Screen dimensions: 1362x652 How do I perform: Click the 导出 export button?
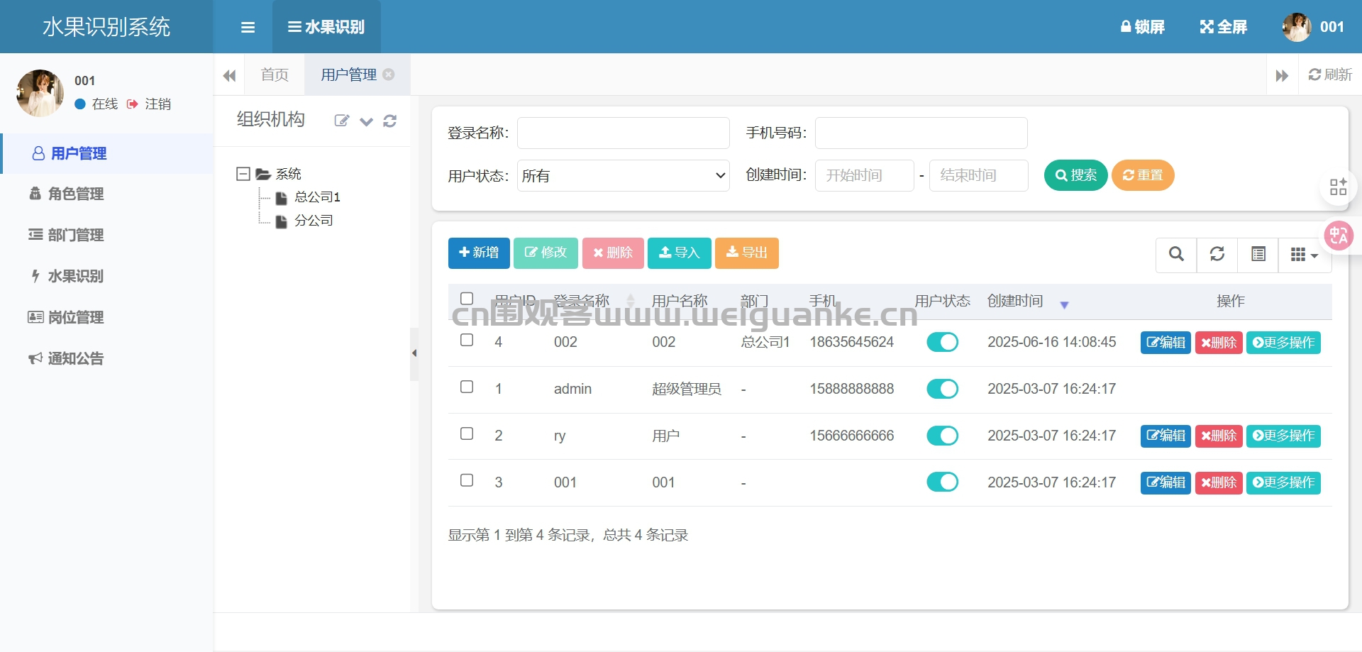[747, 253]
